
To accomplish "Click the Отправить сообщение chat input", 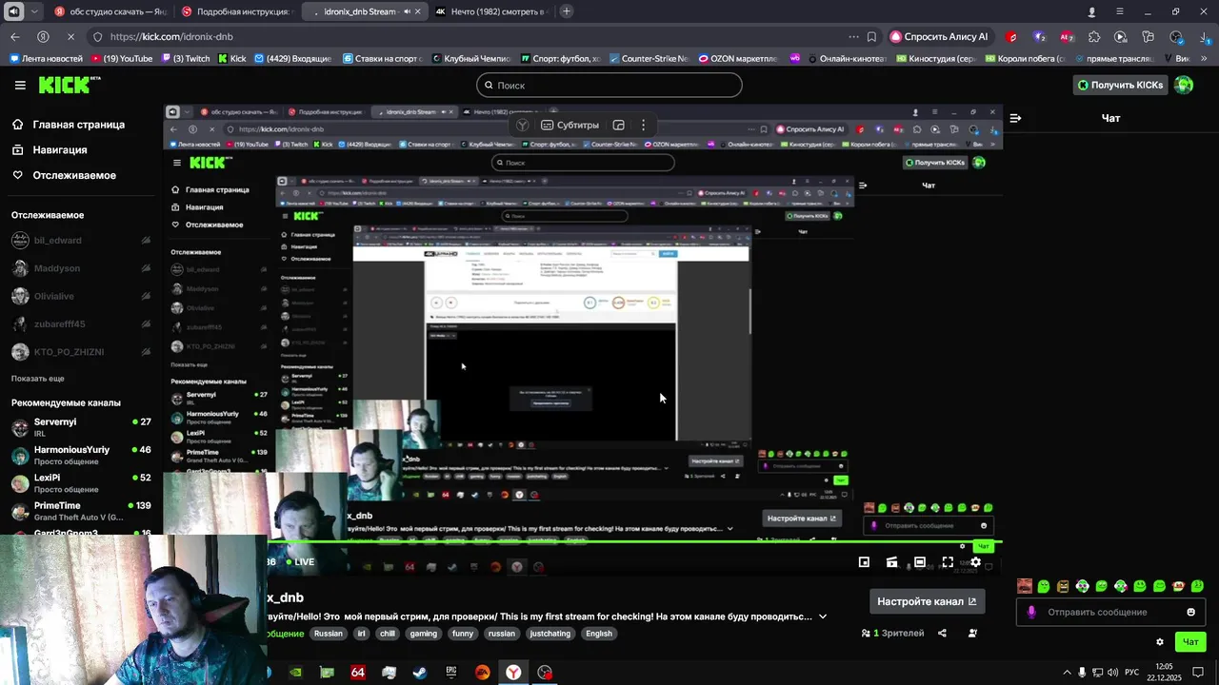I will [x=1109, y=612].
